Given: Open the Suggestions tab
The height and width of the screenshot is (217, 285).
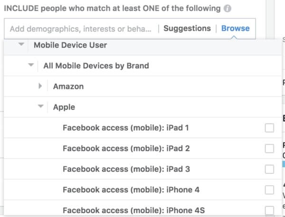Looking at the screenshot, I should coord(187,28).
